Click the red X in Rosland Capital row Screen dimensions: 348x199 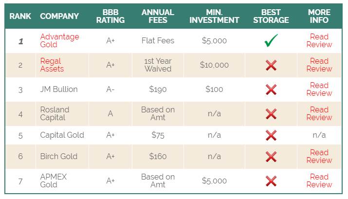click(x=271, y=114)
